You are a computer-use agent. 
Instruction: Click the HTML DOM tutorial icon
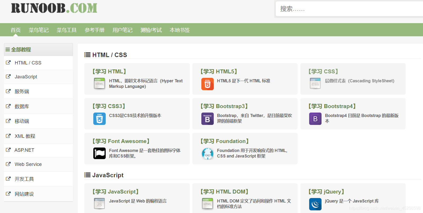tap(207, 204)
